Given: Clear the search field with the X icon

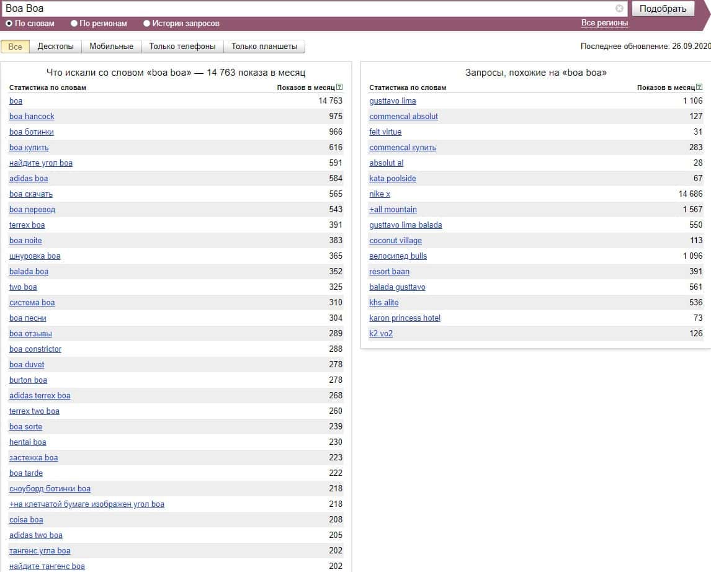Looking at the screenshot, I should (619, 9).
